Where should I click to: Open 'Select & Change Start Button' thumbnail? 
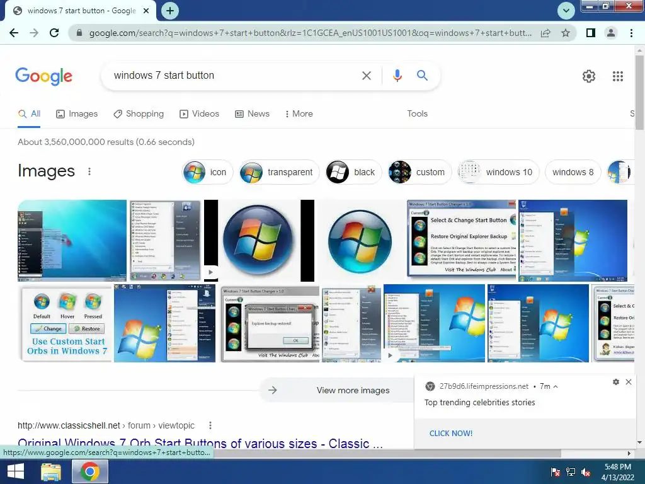click(461, 241)
